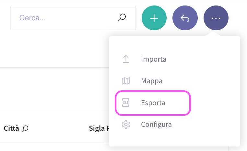Screen dimensions: 247x151
Task: Click the magnifier icon next to Città
Action: pyautogui.click(x=25, y=129)
